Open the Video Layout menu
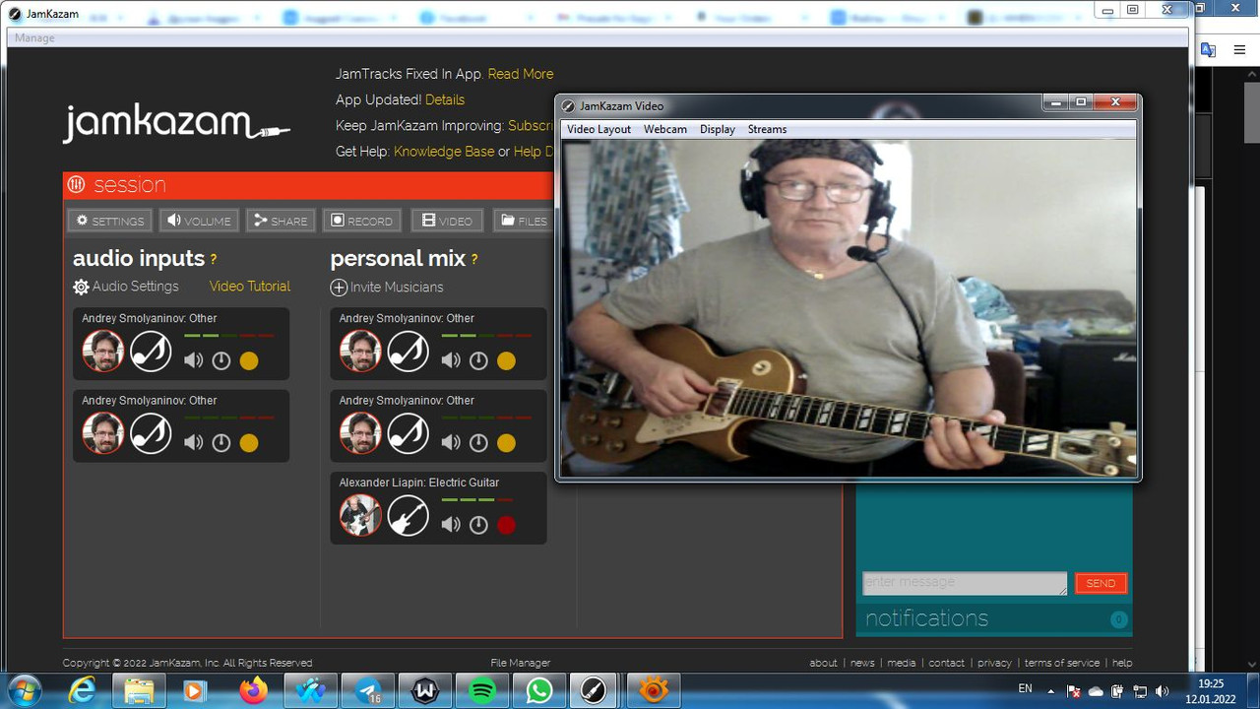Viewport: 1260px width, 709px height. tap(598, 129)
